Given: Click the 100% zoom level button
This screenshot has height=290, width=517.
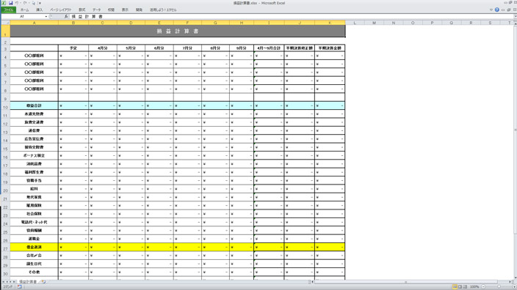Looking at the screenshot, I should pos(474,287).
